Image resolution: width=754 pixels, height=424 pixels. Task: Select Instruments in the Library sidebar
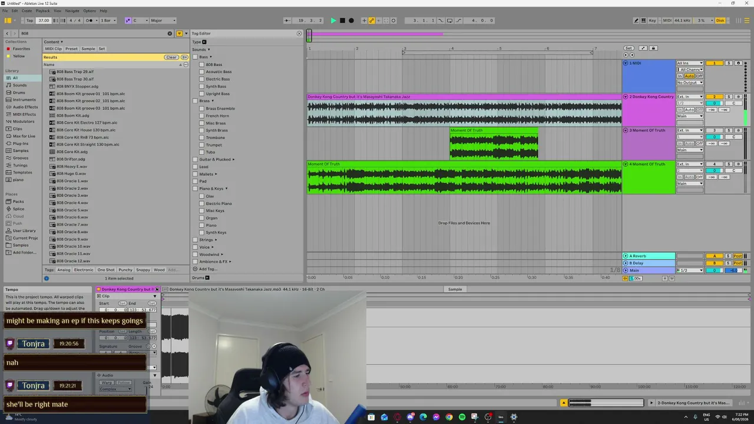coord(24,100)
